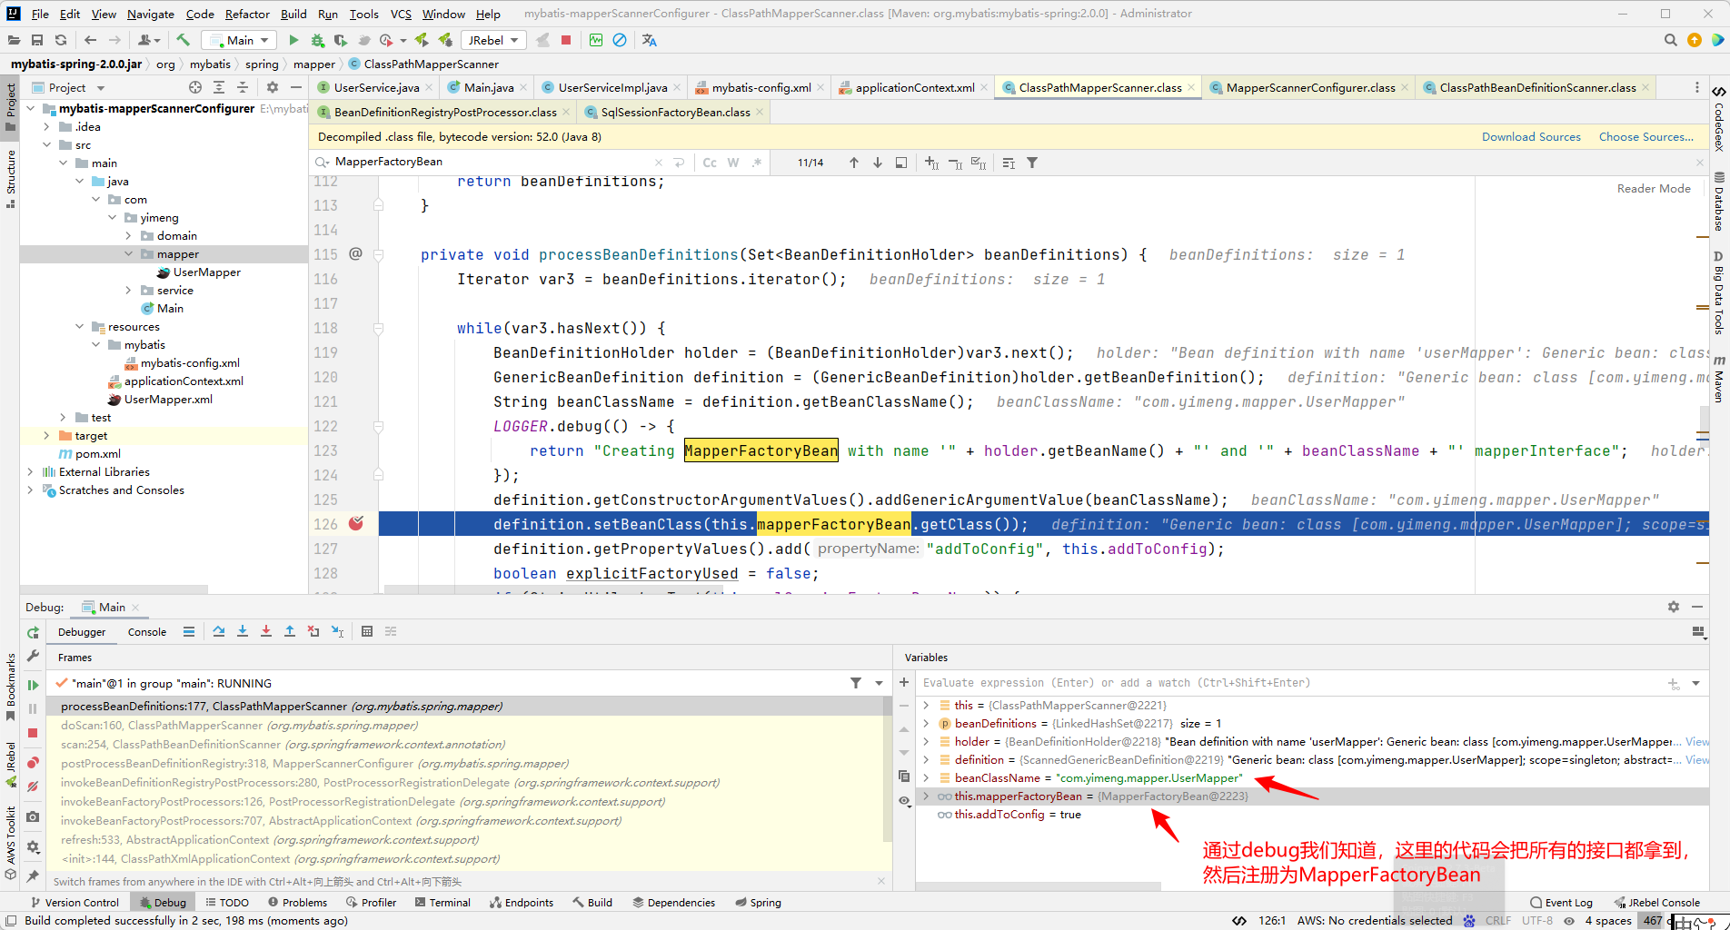This screenshot has height=930, width=1730.
Task: Click View link on holder variable
Action: pos(1697,741)
